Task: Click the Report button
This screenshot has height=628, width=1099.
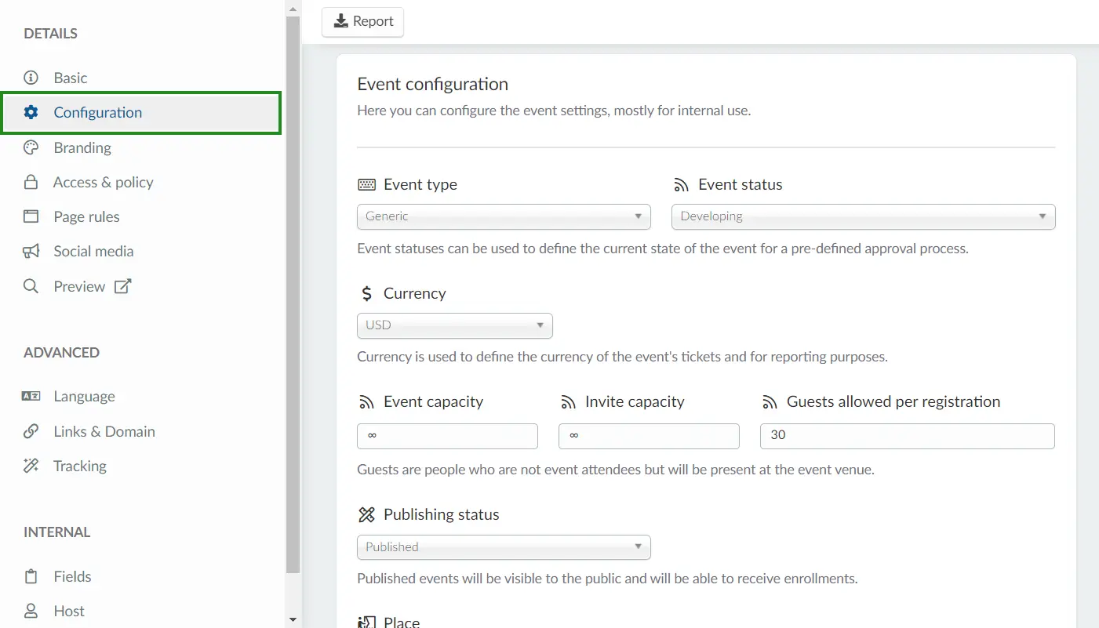Action: pos(363,22)
